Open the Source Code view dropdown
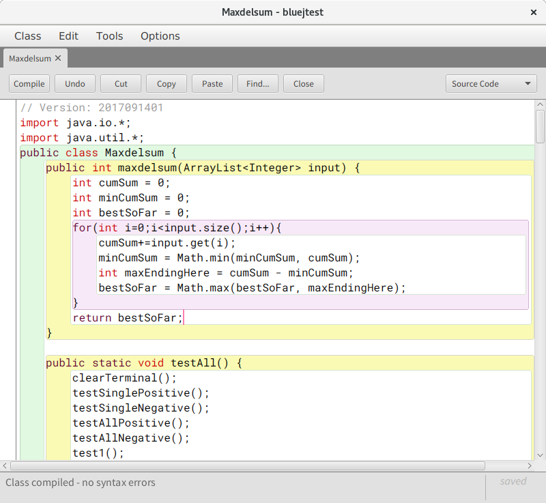This screenshot has height=503, width=546. tap(491, 84)
